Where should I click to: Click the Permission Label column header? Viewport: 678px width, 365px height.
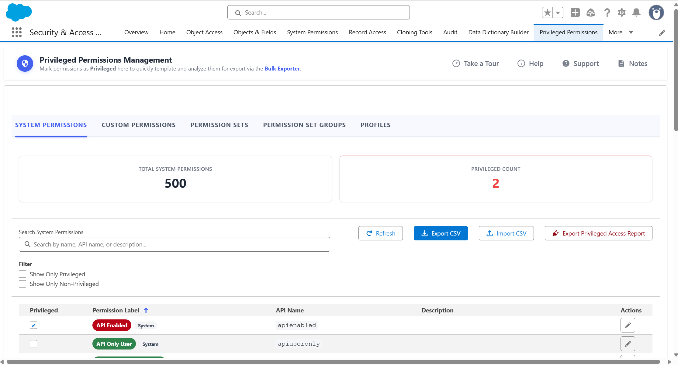116,310
